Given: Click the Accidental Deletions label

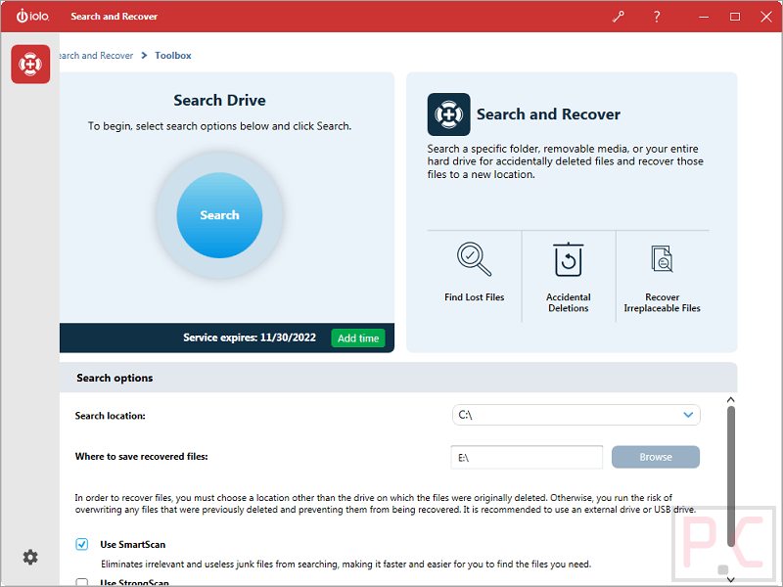Looking at the screenshot, I should (x=569, y=302).
